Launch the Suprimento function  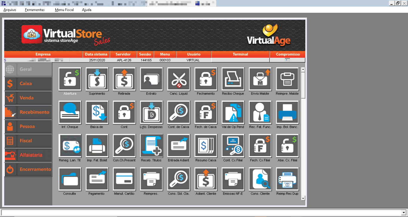pyautogui.click(x=97, y=79)
